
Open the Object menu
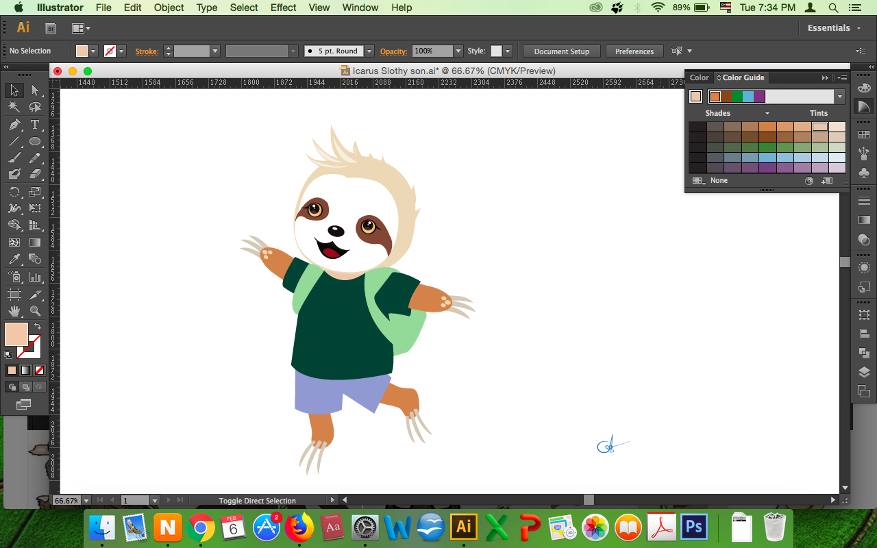[169, 8]
